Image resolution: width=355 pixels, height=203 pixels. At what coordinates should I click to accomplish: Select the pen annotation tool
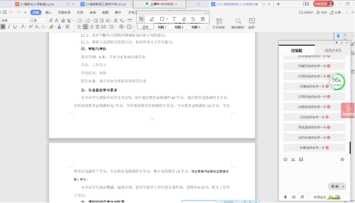[x=152, y=19]
